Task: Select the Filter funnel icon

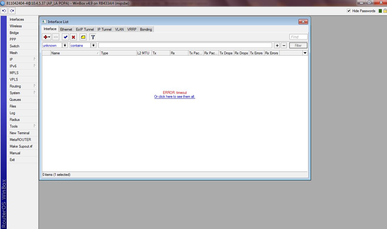Action: tap(92, 37)
